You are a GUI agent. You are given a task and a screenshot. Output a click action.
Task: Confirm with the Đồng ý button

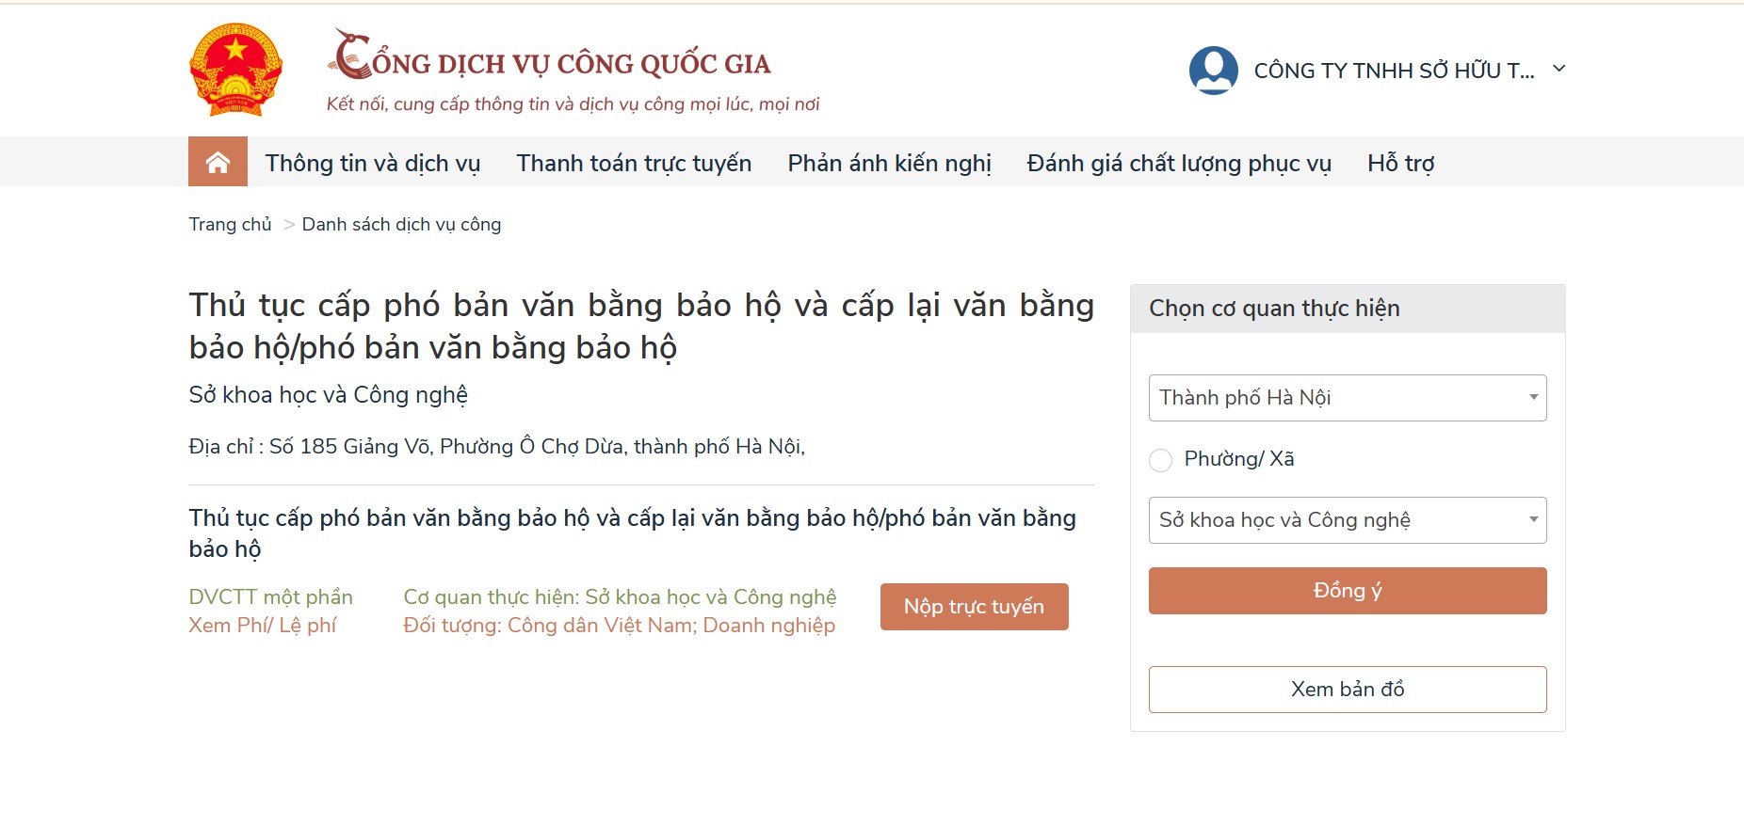(x=1347, y=591)
